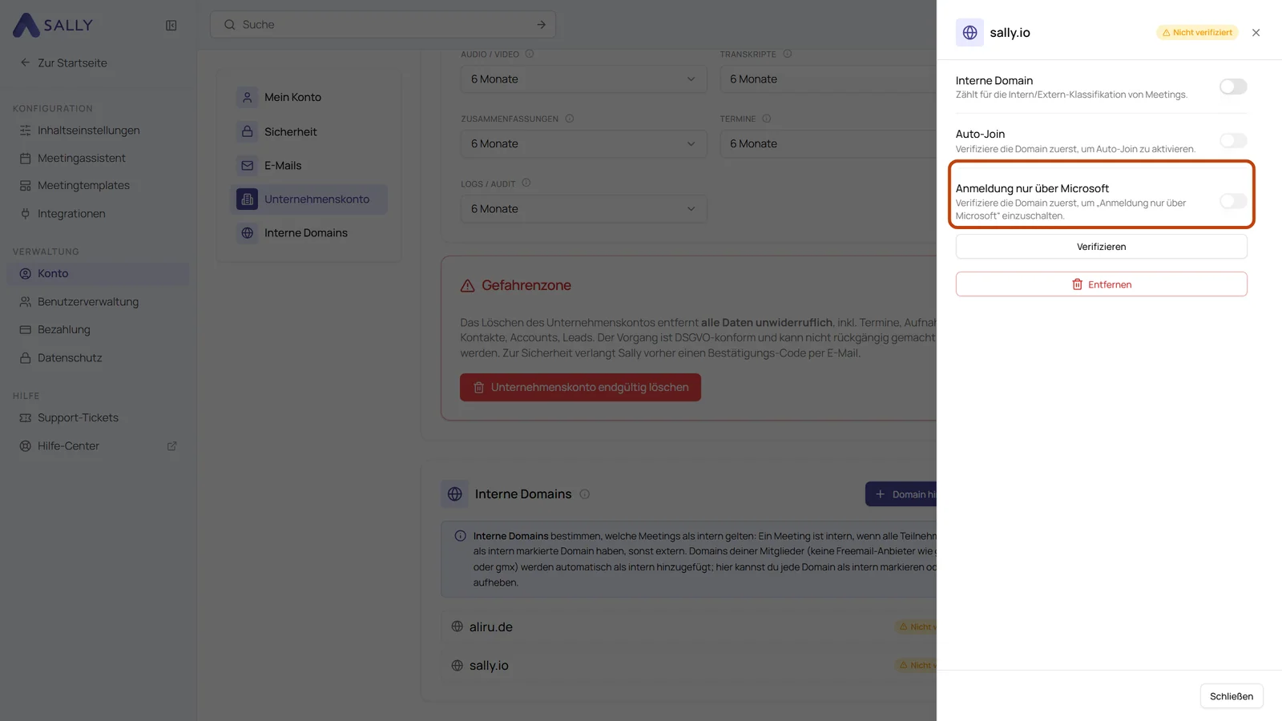Click the warning triangle icon in Gefahrenzone
This screenshot has width=1282, height=721.
coord(467,286)
